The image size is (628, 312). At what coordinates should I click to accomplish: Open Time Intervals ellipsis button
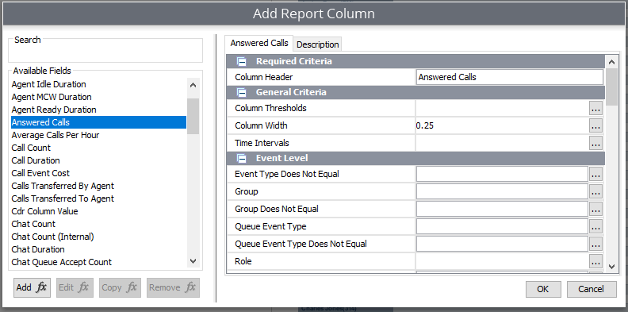coord(596,143)
